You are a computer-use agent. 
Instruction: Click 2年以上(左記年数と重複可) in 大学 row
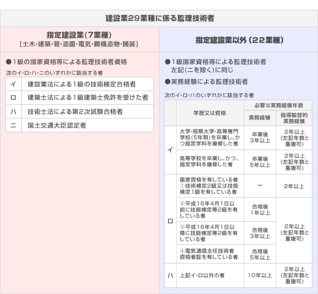point(294,138)
